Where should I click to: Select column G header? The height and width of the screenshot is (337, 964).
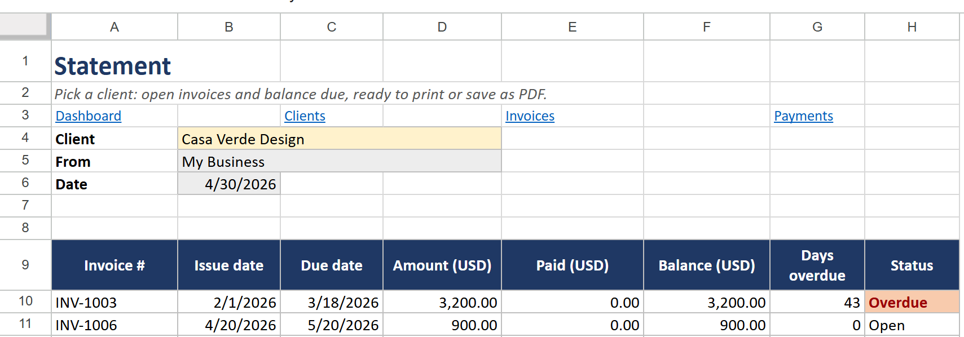(817, 27)
